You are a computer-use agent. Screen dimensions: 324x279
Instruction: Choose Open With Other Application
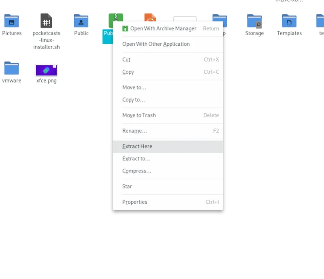tap(168, 44)
